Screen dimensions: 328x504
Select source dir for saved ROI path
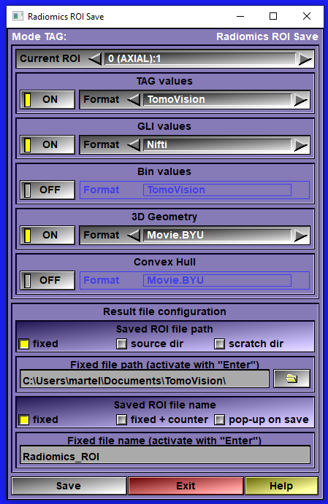coord(122,344)
